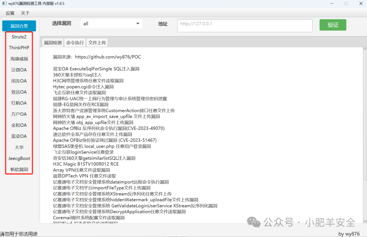Click the app icon in the title bar
The image size is (367, 237).
[4, 3]
